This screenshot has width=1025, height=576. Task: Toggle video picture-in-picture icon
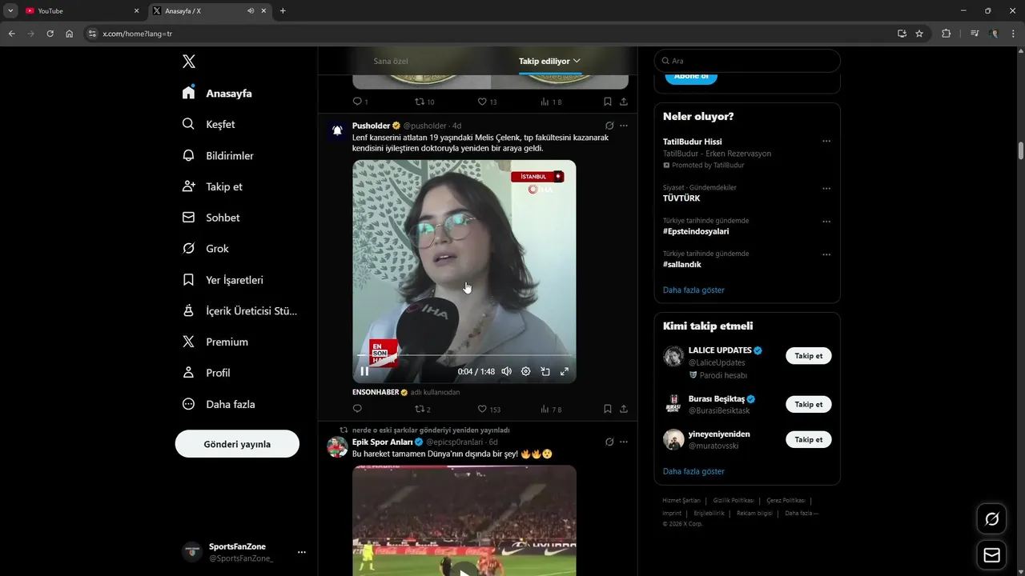pyautogui.click(x=545, y=371)
